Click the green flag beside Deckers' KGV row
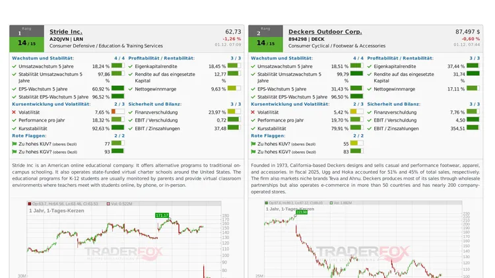Viewport: 495px width, 278px height. click(x=253, y=152)
